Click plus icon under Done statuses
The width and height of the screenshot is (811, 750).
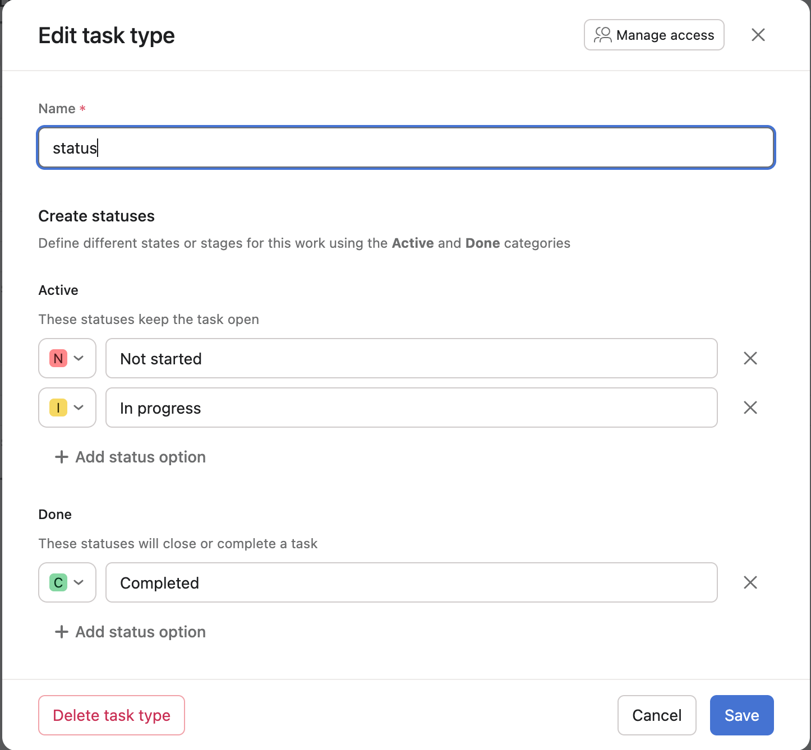[62, 632]
